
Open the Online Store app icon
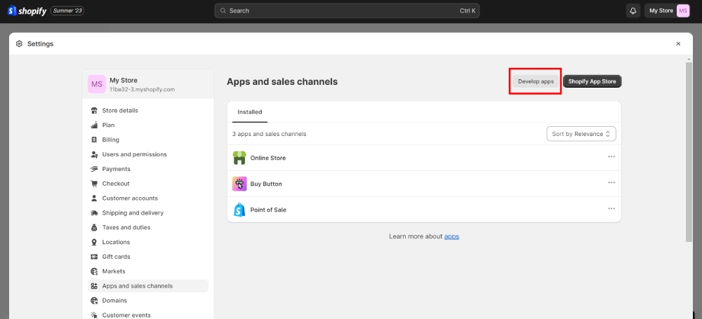tap(239, 158)
